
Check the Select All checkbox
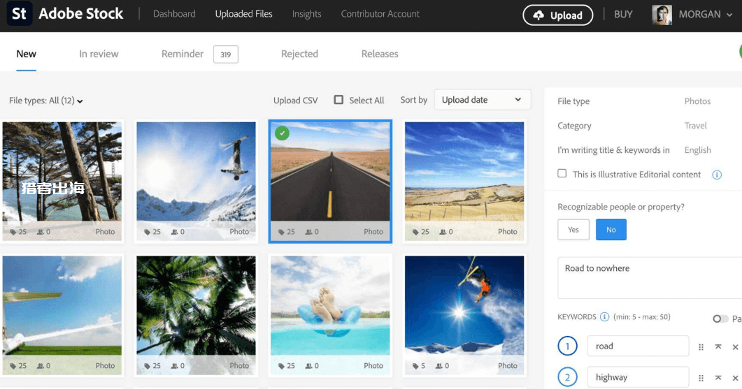pyautogui.click(x=338, y=100)
